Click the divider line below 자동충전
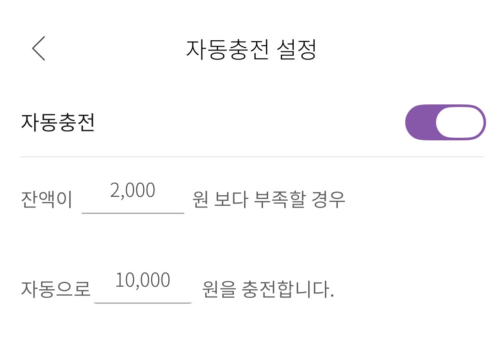Screen dimensions: 504x347 (251, 157)
